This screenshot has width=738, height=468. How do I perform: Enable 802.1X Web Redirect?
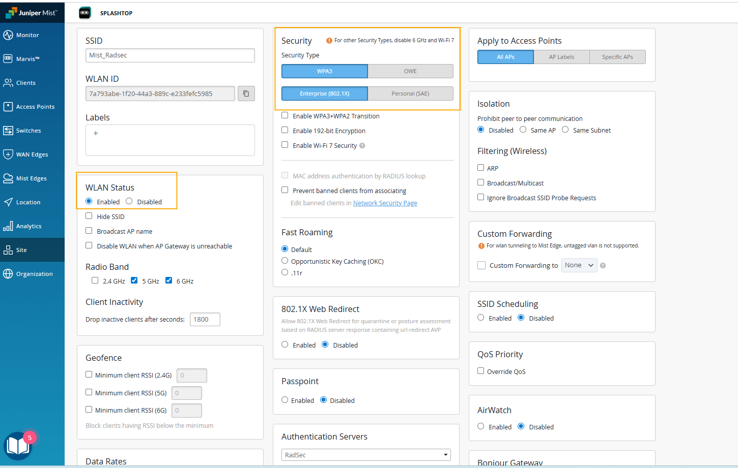pyautogui.click(x=285, y=345)
